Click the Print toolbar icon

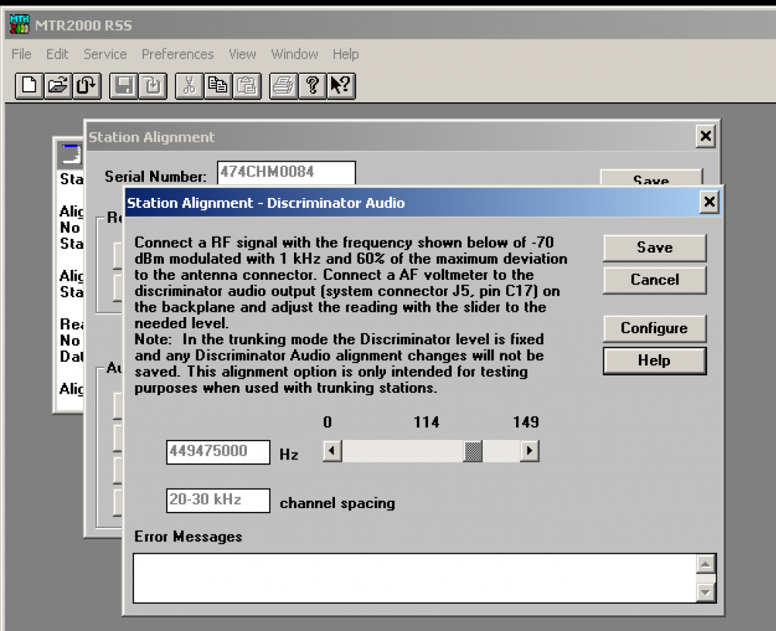coord(283,86)
